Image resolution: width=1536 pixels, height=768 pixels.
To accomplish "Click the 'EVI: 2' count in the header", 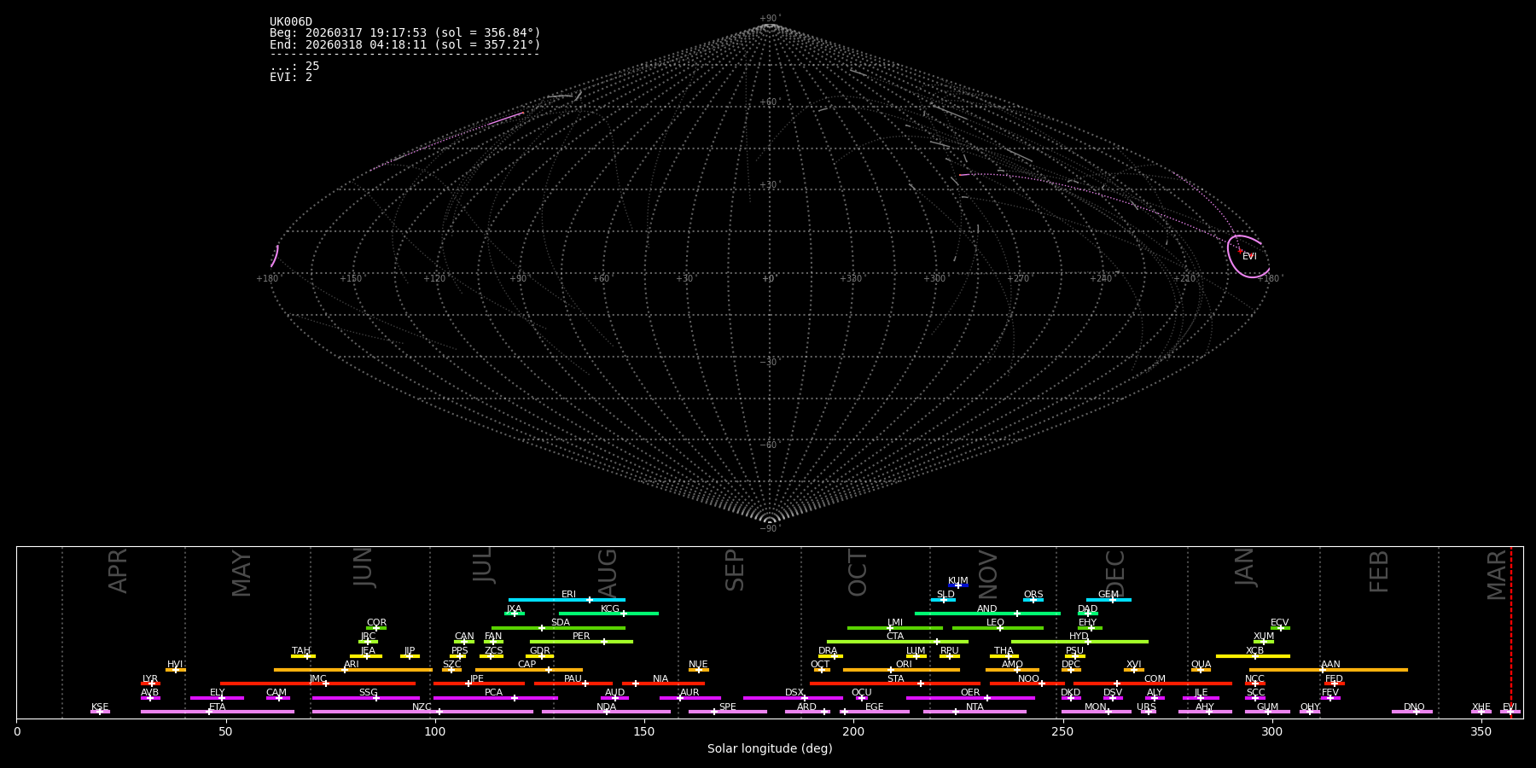I will [x=291, y=77].
